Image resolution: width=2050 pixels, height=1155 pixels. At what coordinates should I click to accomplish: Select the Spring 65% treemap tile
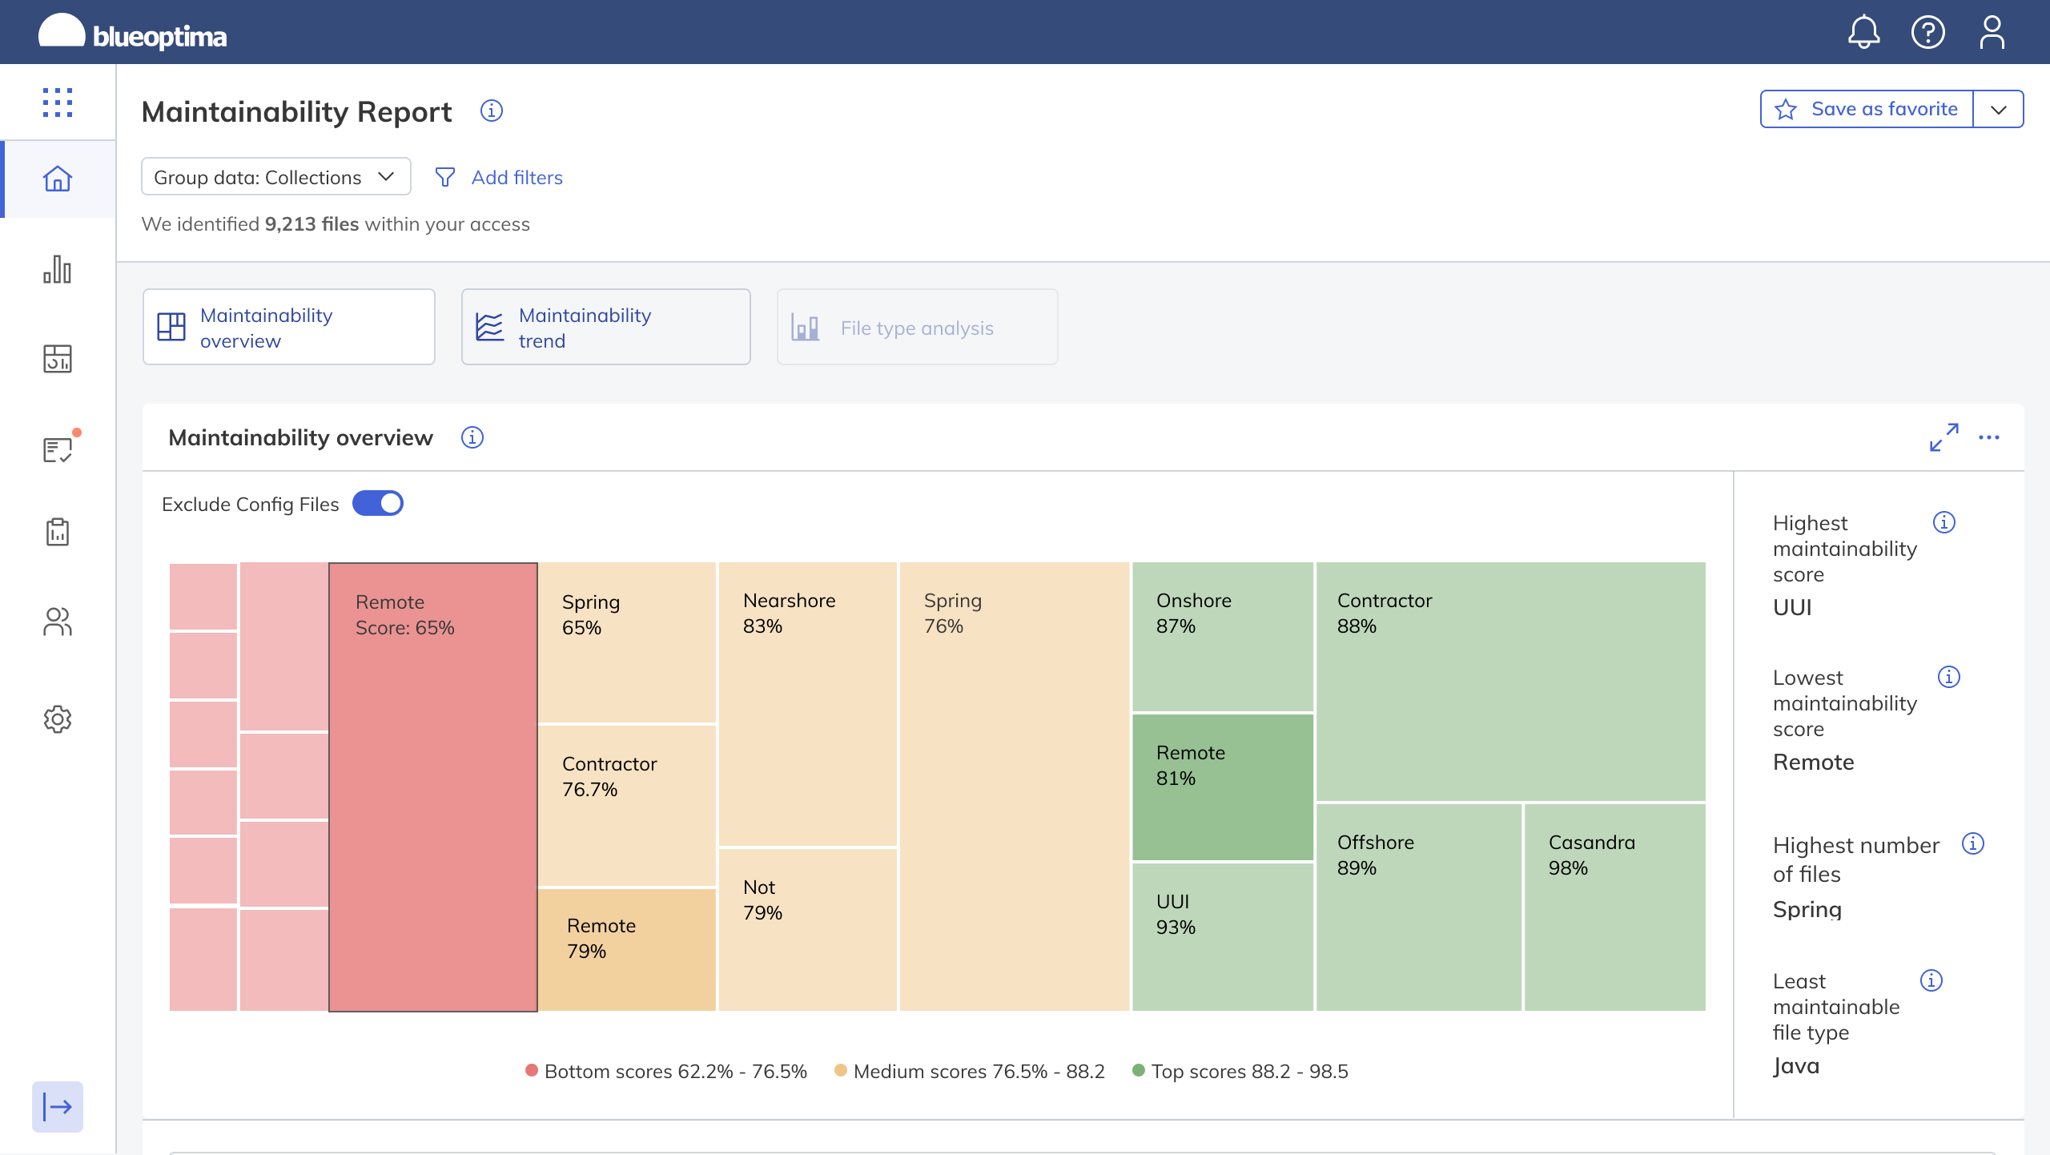pos(627,642)
